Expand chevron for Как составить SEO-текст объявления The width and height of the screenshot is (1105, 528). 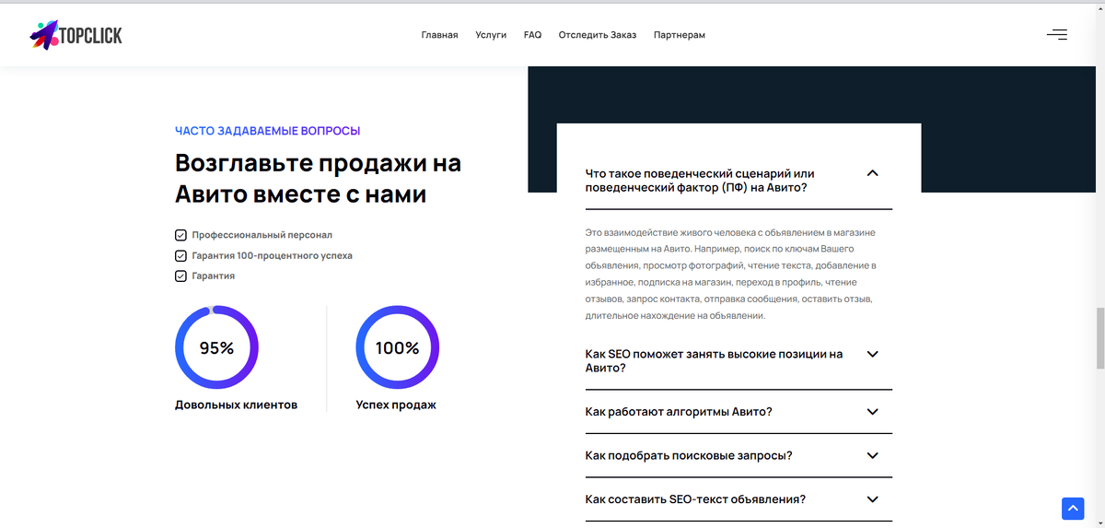(x=873, y=499)
